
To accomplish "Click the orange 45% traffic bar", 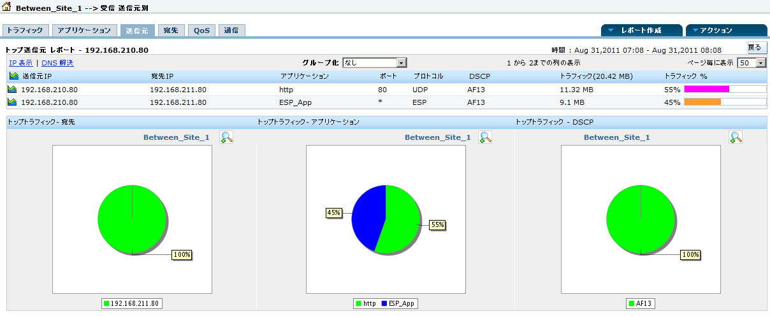I will [x=702, y=102].
